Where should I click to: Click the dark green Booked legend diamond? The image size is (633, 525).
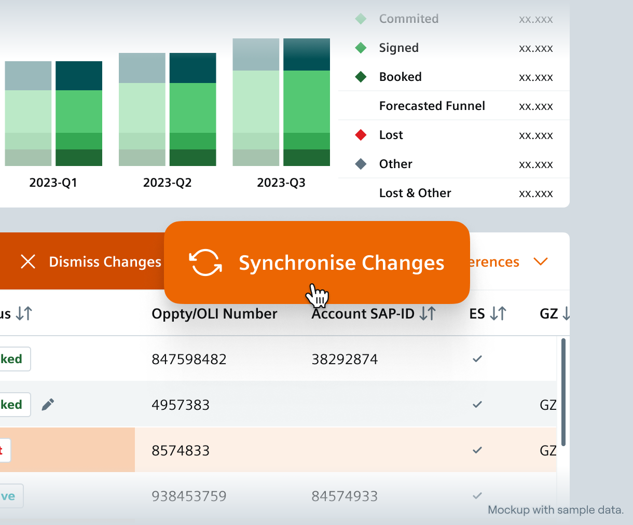tap(361, 77)
